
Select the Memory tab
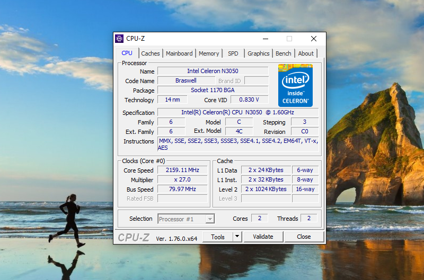209,53
